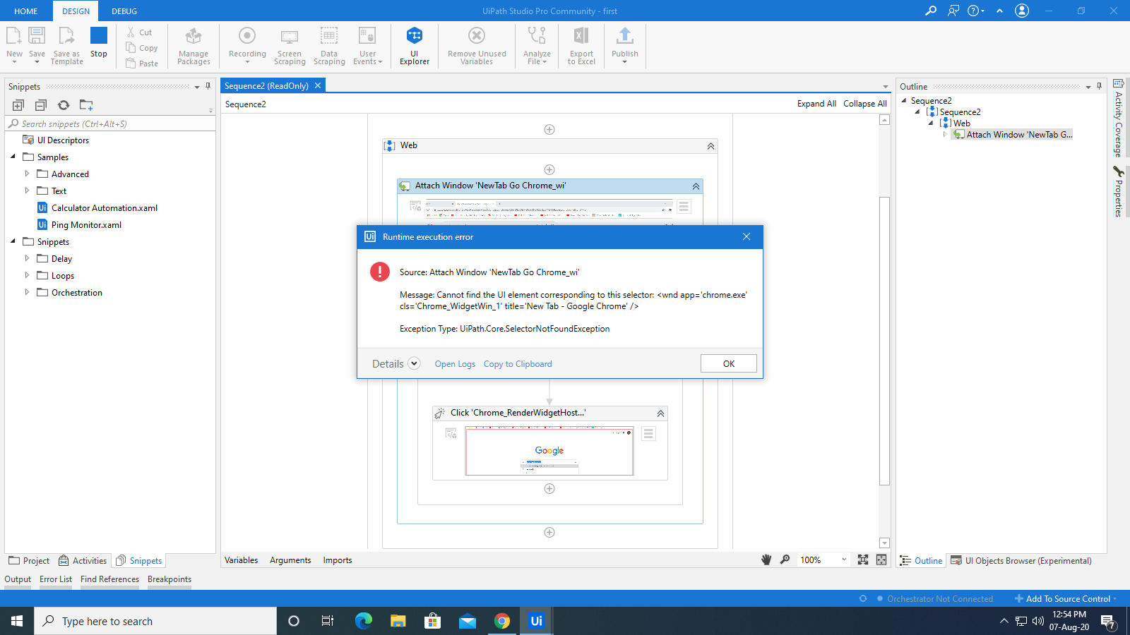Click Paste in the ribbon

[142, 64]
